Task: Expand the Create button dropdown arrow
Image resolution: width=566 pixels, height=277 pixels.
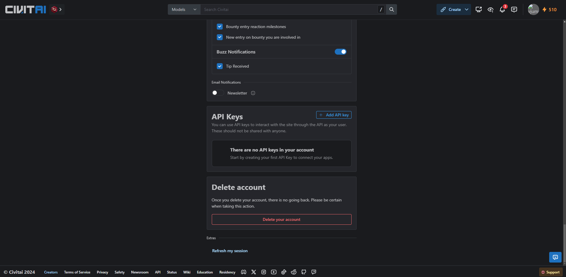Action: (467, 9)
